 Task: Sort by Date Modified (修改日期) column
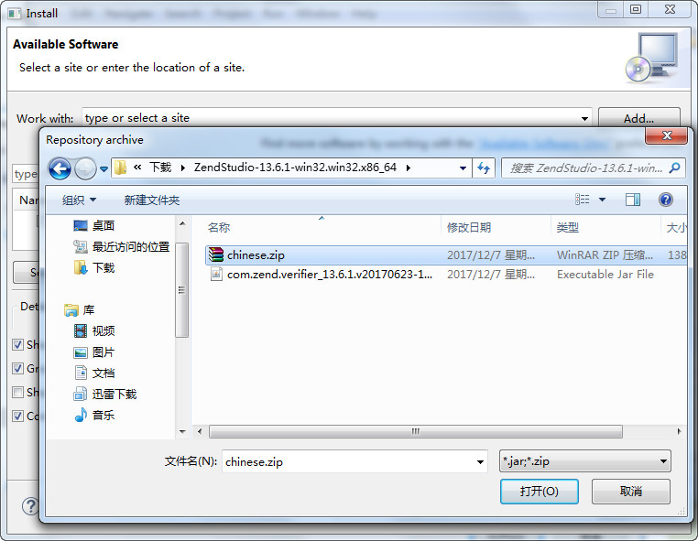469,228
